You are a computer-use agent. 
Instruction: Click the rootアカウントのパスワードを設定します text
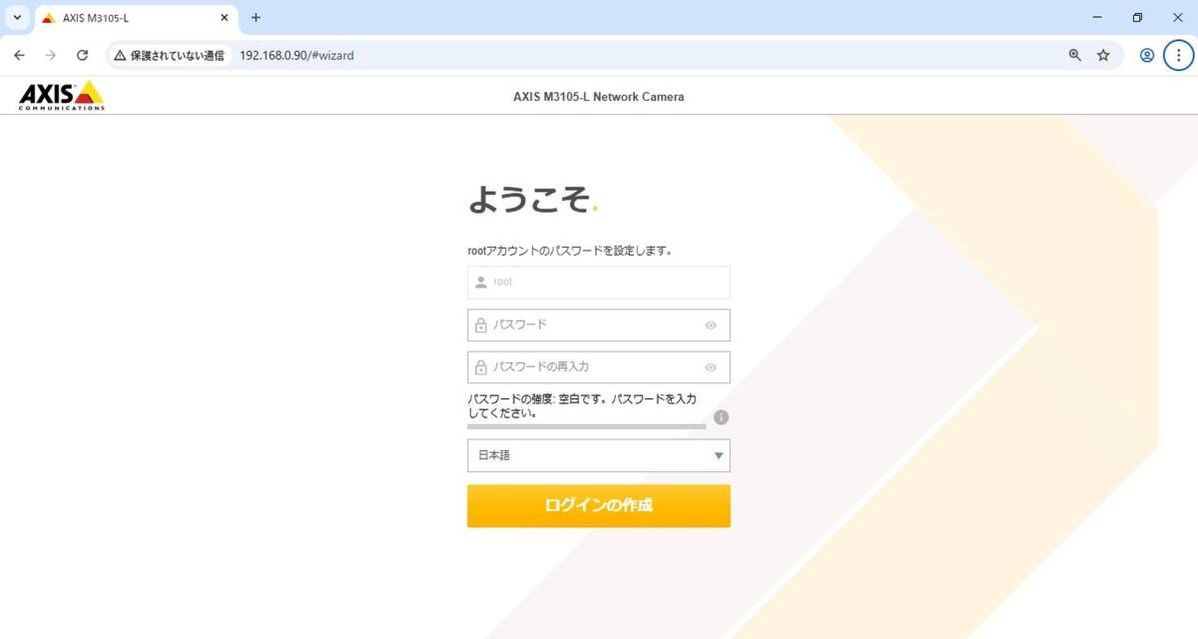[x=570, y=251]
